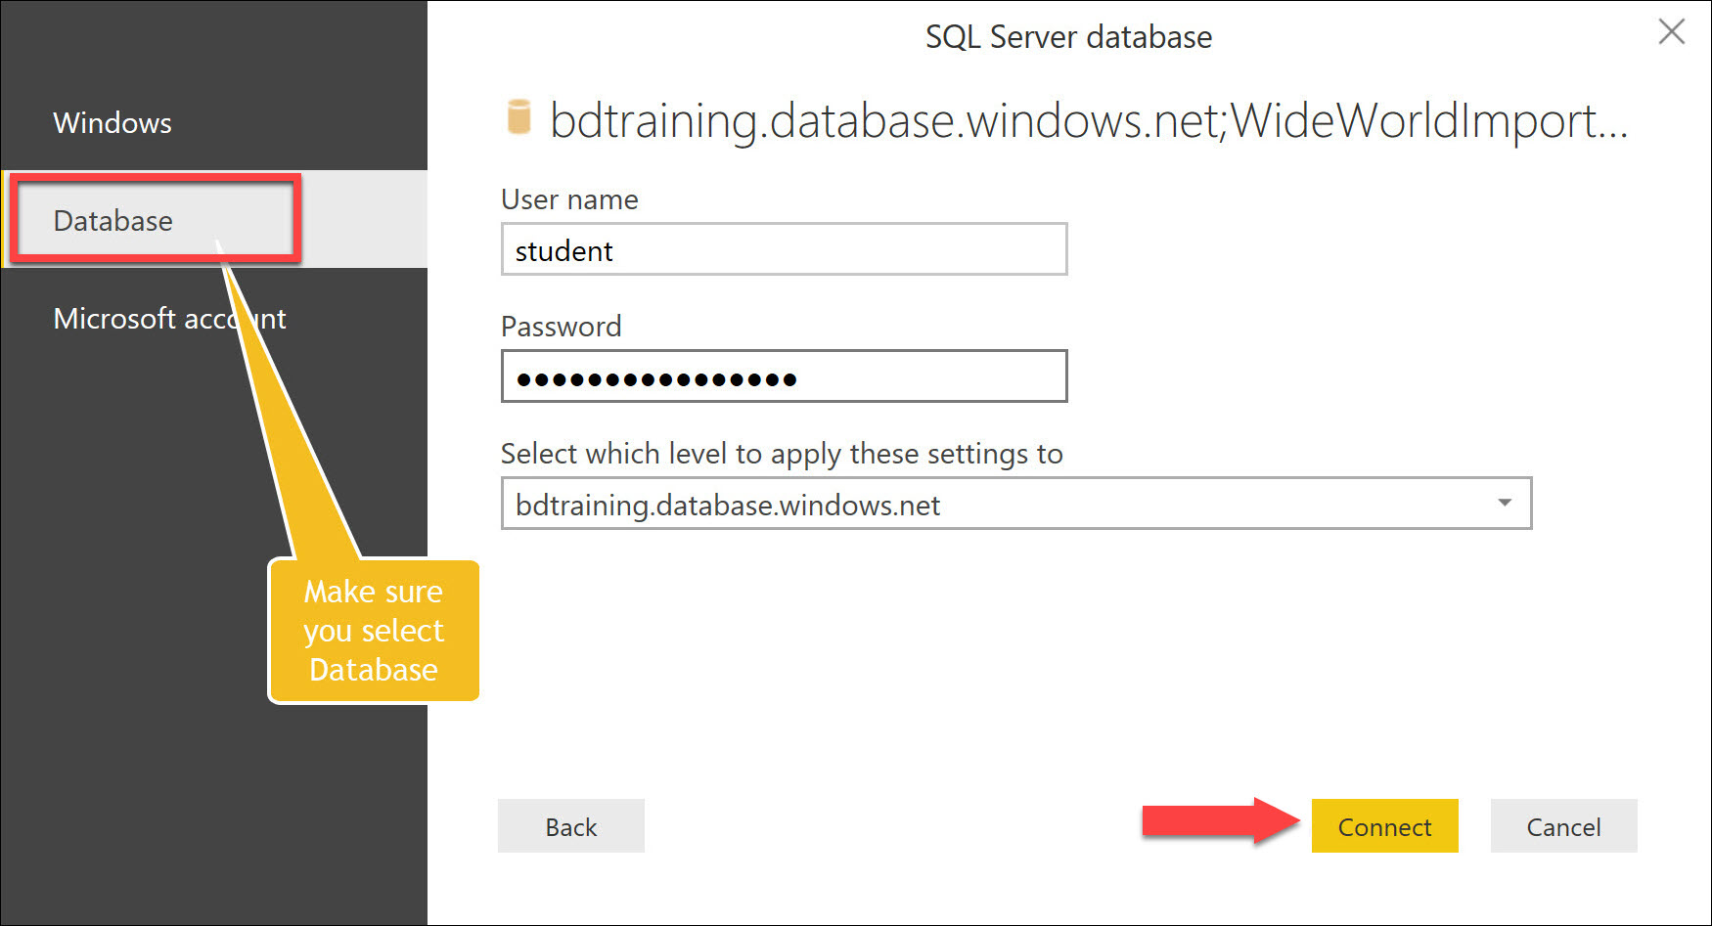Open the settings level dropdown
Image resolution: width=1712 pixels, height=926 pixels.
coord(1015,504)
